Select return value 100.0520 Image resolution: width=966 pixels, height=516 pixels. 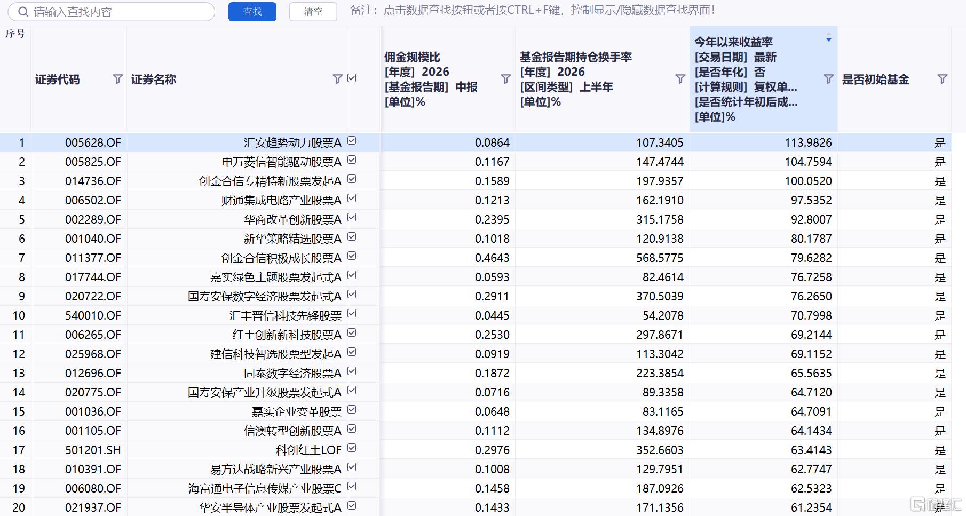point(808,181)
